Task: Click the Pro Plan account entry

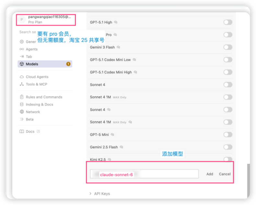Action: (46, 19)
